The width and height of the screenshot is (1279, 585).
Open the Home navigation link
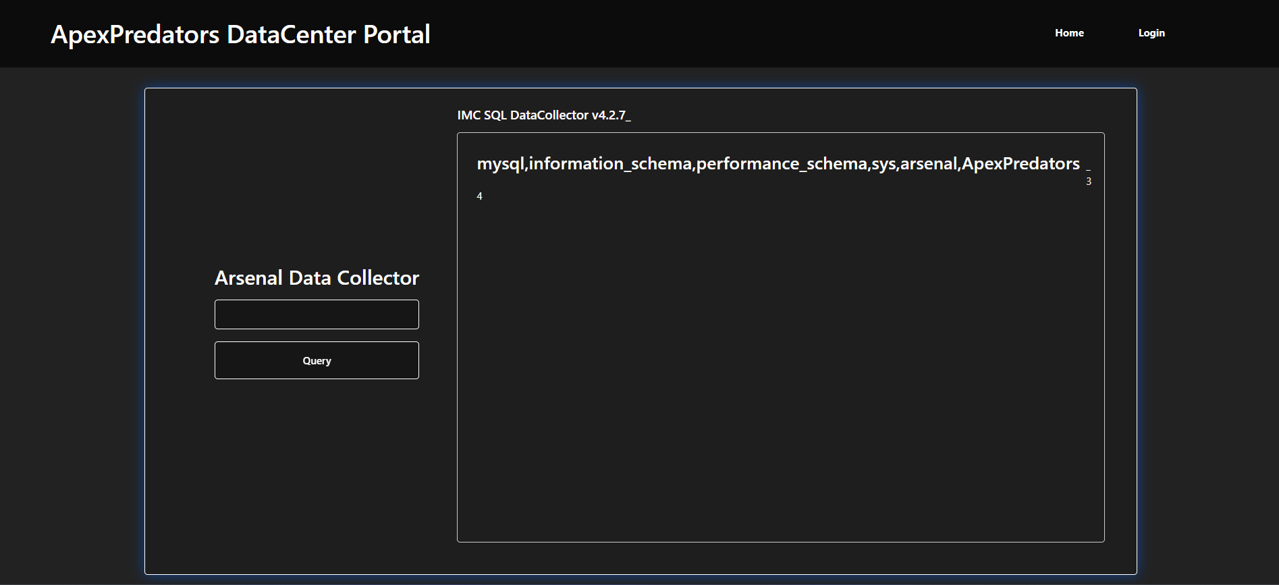[1069, 33]
